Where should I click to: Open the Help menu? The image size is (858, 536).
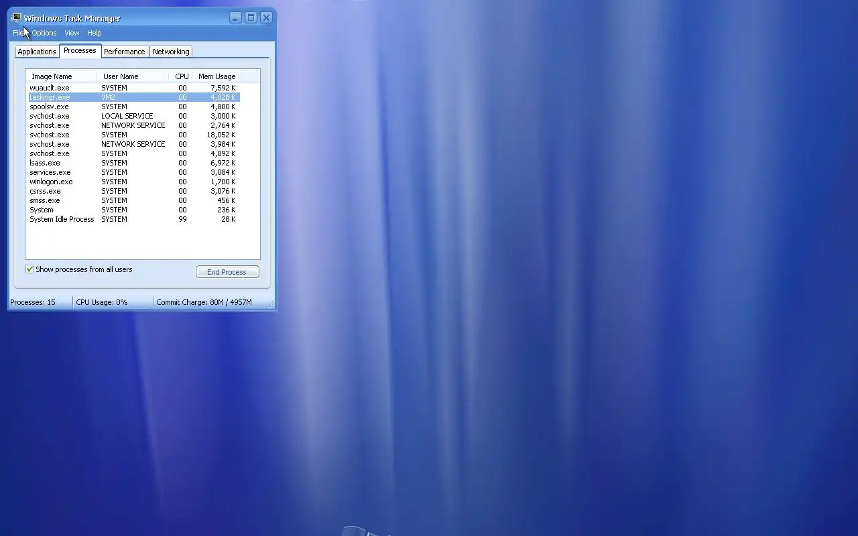coord(95,33)
